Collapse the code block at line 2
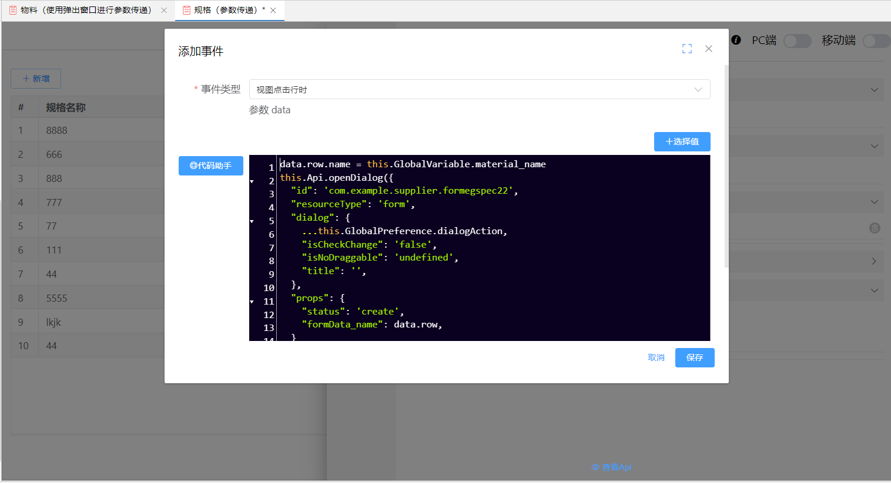The image size is (891, 483). pos(252,181)
